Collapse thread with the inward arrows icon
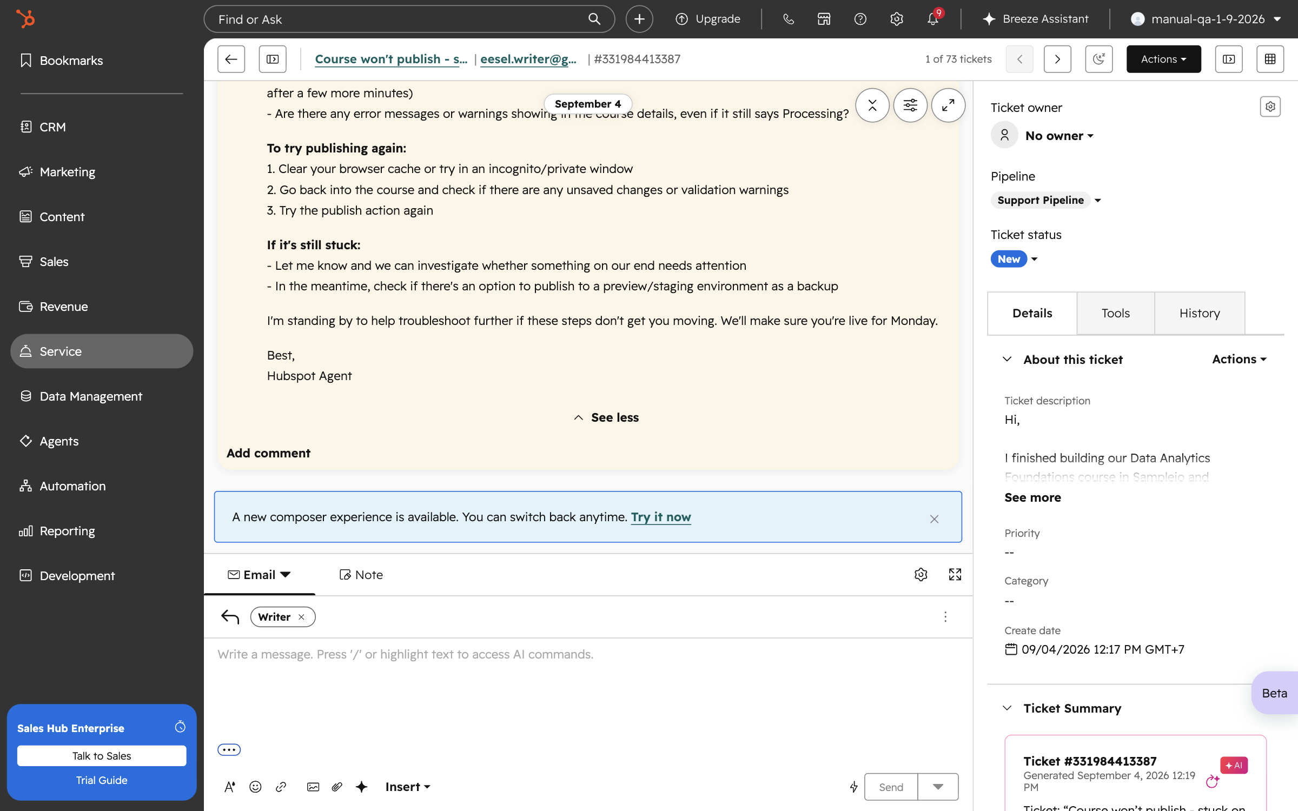This screenshot has height=811, width=1298. pyautogui.click(x=872, y=105)
